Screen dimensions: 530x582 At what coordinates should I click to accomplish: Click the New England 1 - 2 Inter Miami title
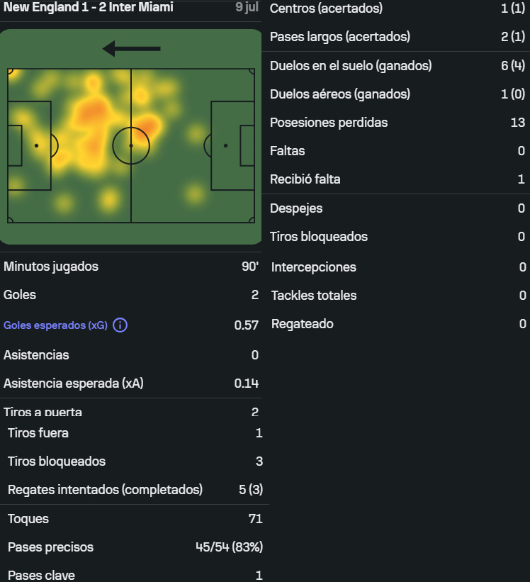[89, 7]
